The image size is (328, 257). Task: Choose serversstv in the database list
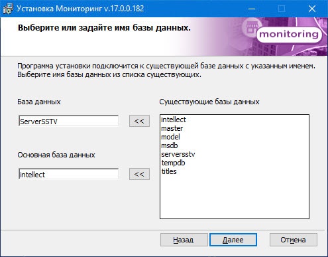point(178,154)
